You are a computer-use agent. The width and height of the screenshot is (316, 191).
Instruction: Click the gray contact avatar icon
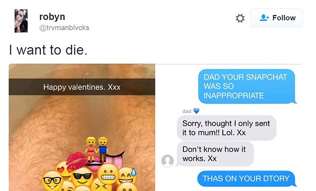pyautogui.click(x=167, y=161)
